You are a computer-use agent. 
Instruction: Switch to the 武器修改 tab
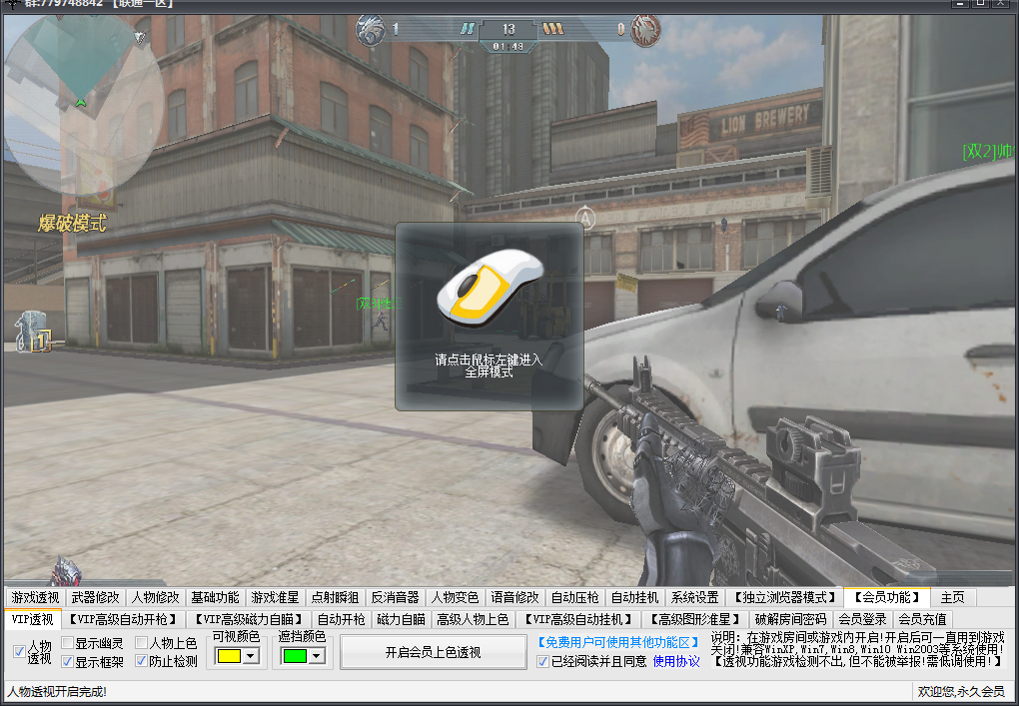coord(95,597)
